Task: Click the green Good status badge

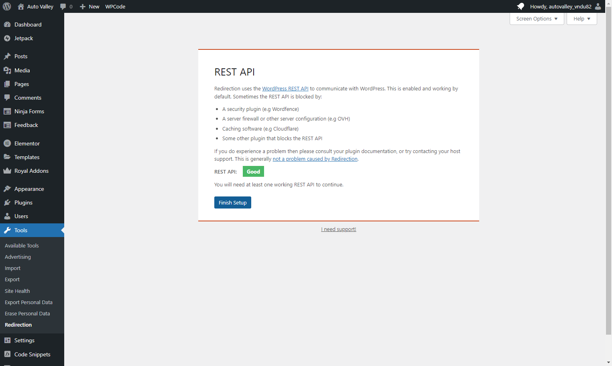Action: point(253,172)
